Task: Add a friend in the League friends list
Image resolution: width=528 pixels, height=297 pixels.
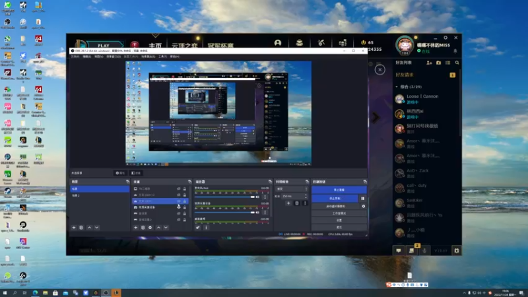Action: (x=429, y=63)
